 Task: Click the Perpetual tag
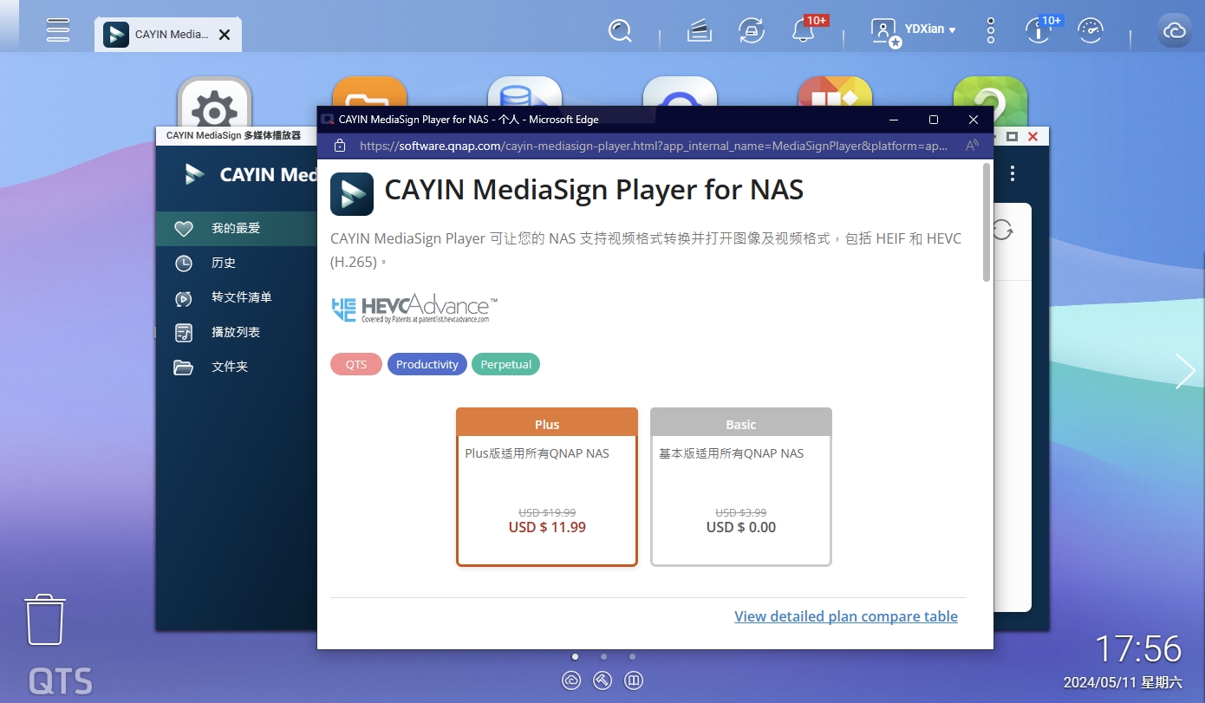click(506, 364)
